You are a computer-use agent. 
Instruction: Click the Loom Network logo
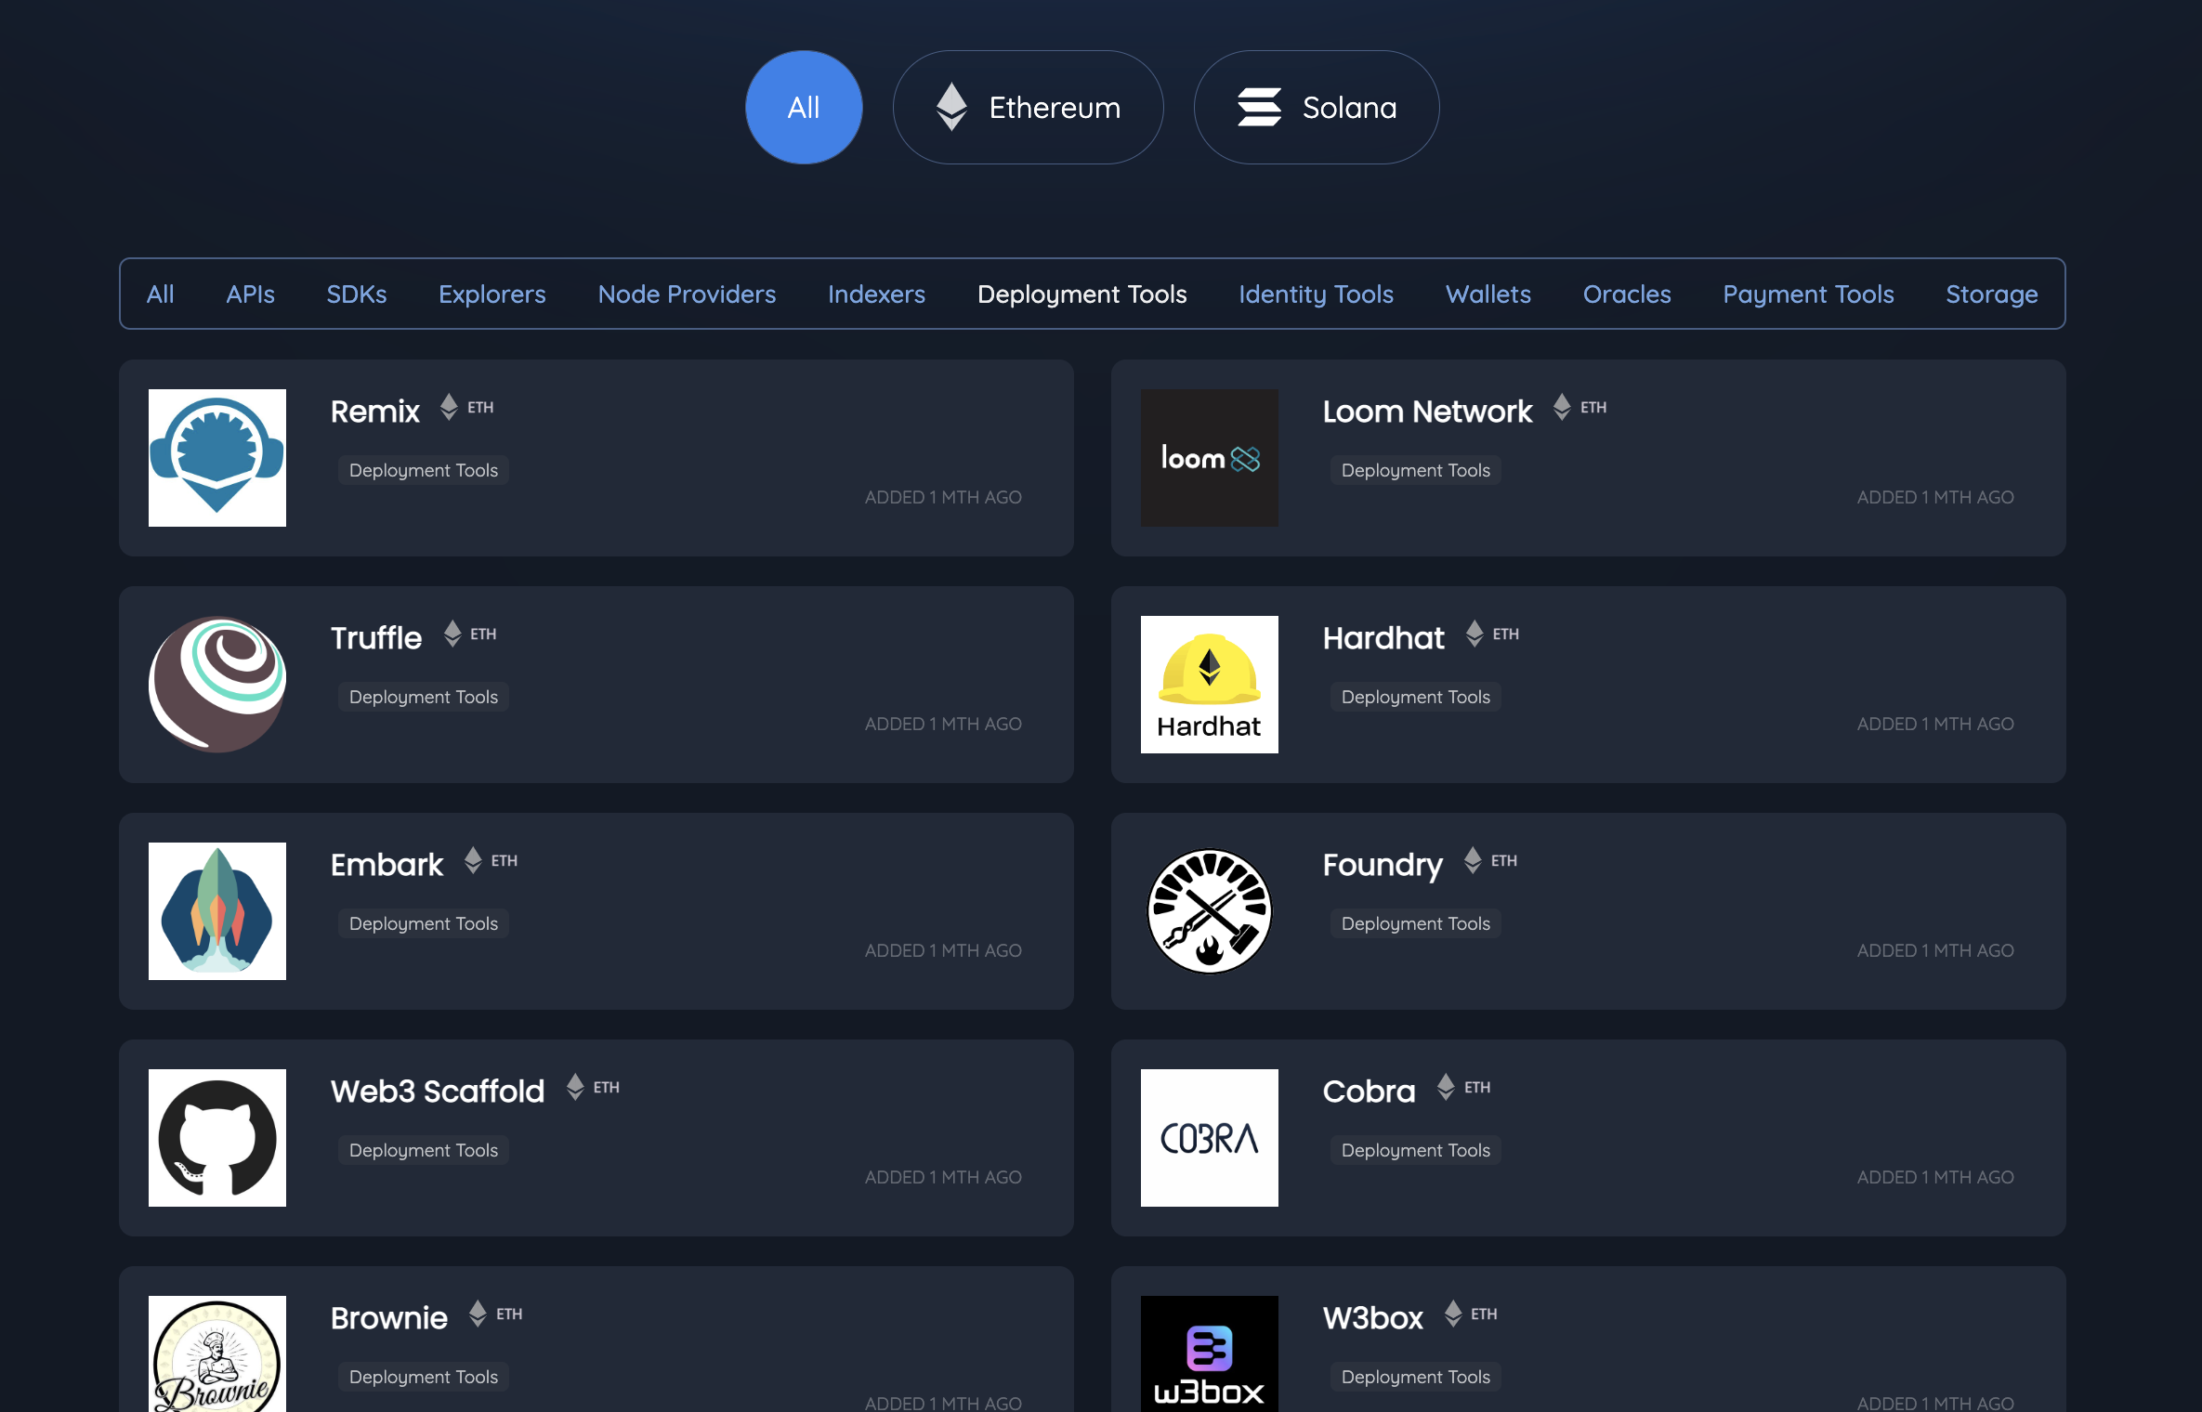pos(1210,458)
